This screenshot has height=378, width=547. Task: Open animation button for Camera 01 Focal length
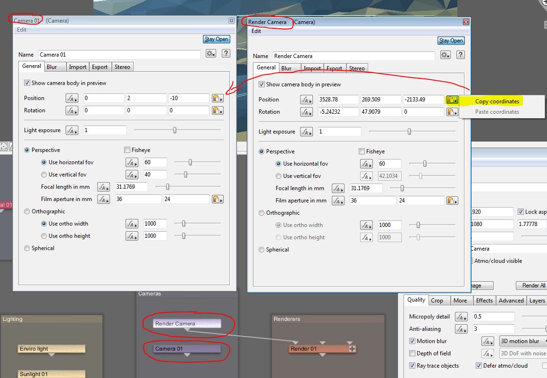(x=103, y=187)
